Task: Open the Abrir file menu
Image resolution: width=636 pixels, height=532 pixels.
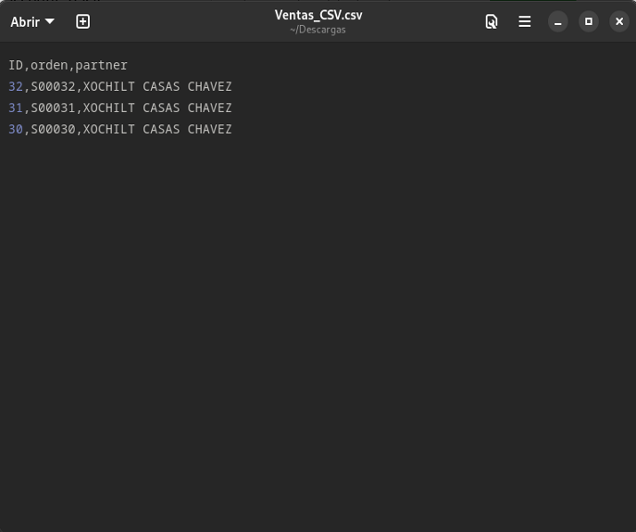Action: 32,22
